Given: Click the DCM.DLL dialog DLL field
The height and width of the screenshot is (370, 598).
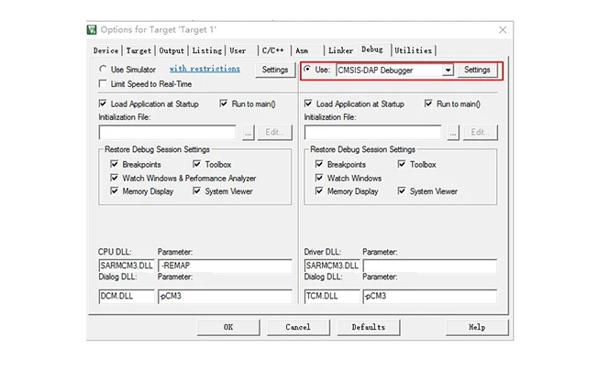Looking at the screenshot, I should pos(127,296).
